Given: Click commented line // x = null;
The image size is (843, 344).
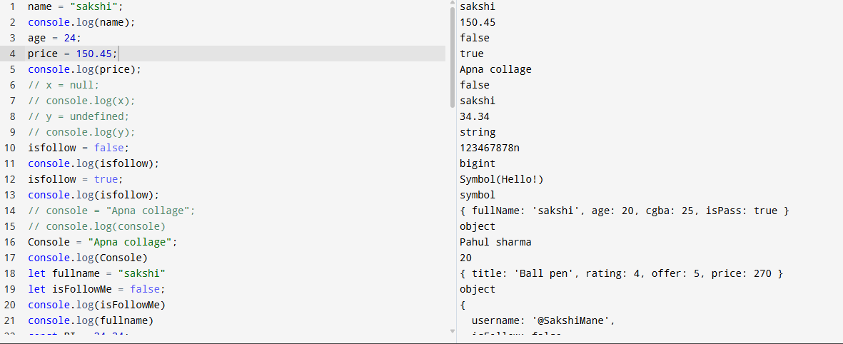Looking at the screenshot, I should (x=64, y=85).
